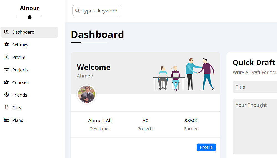Image resolution: width=277 pixels, height=158 pixels.
Task: Click the Dashboard chart icon in sidebar
Action: 7,32
